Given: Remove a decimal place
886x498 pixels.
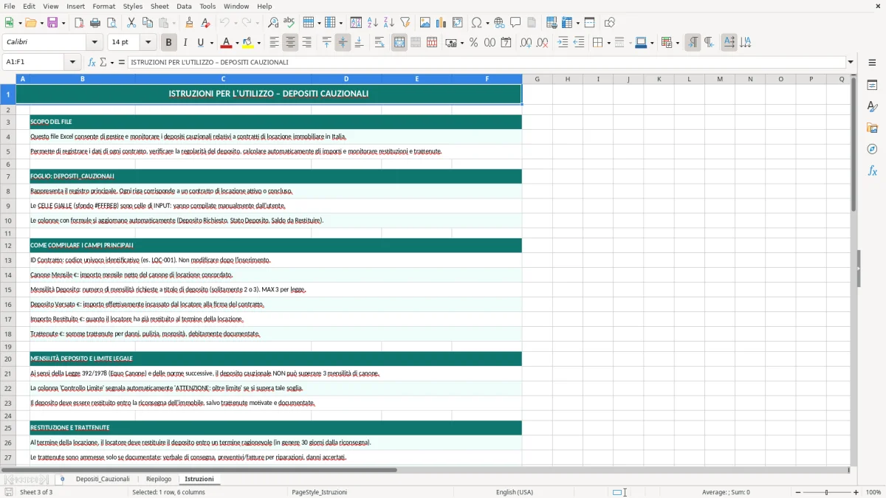Looking at the screenshot, I should click(x=542, y=43).
